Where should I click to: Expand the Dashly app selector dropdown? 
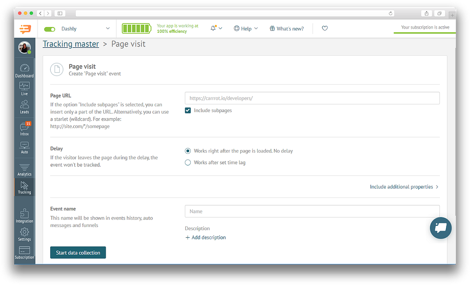point(108,29)
